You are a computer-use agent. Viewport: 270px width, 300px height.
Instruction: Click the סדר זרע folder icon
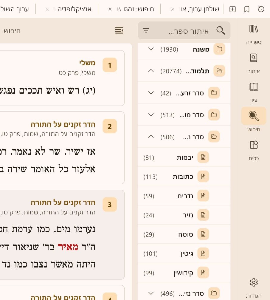click(214, 93)
